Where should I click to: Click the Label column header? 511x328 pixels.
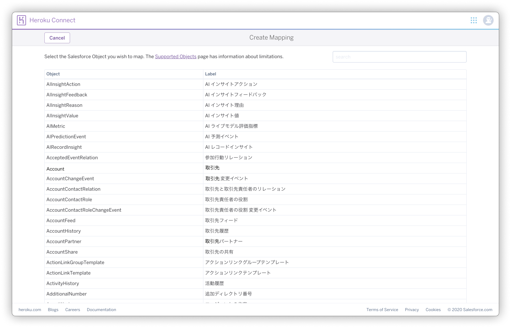[210, 74]
